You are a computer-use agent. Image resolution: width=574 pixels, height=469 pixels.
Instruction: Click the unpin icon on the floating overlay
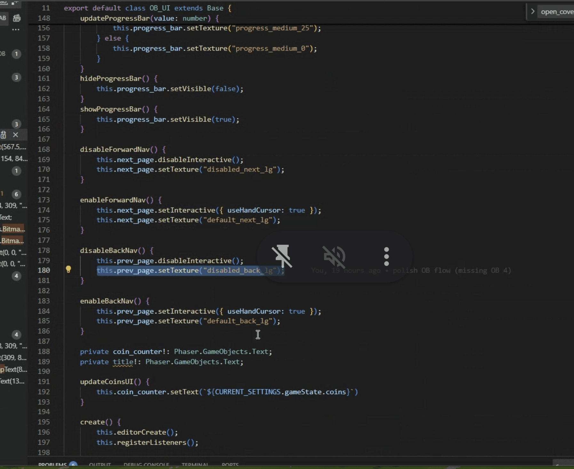pyautogui.click(x=282, y=256)
